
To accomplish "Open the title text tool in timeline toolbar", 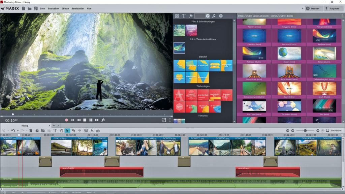I will 55,130.
